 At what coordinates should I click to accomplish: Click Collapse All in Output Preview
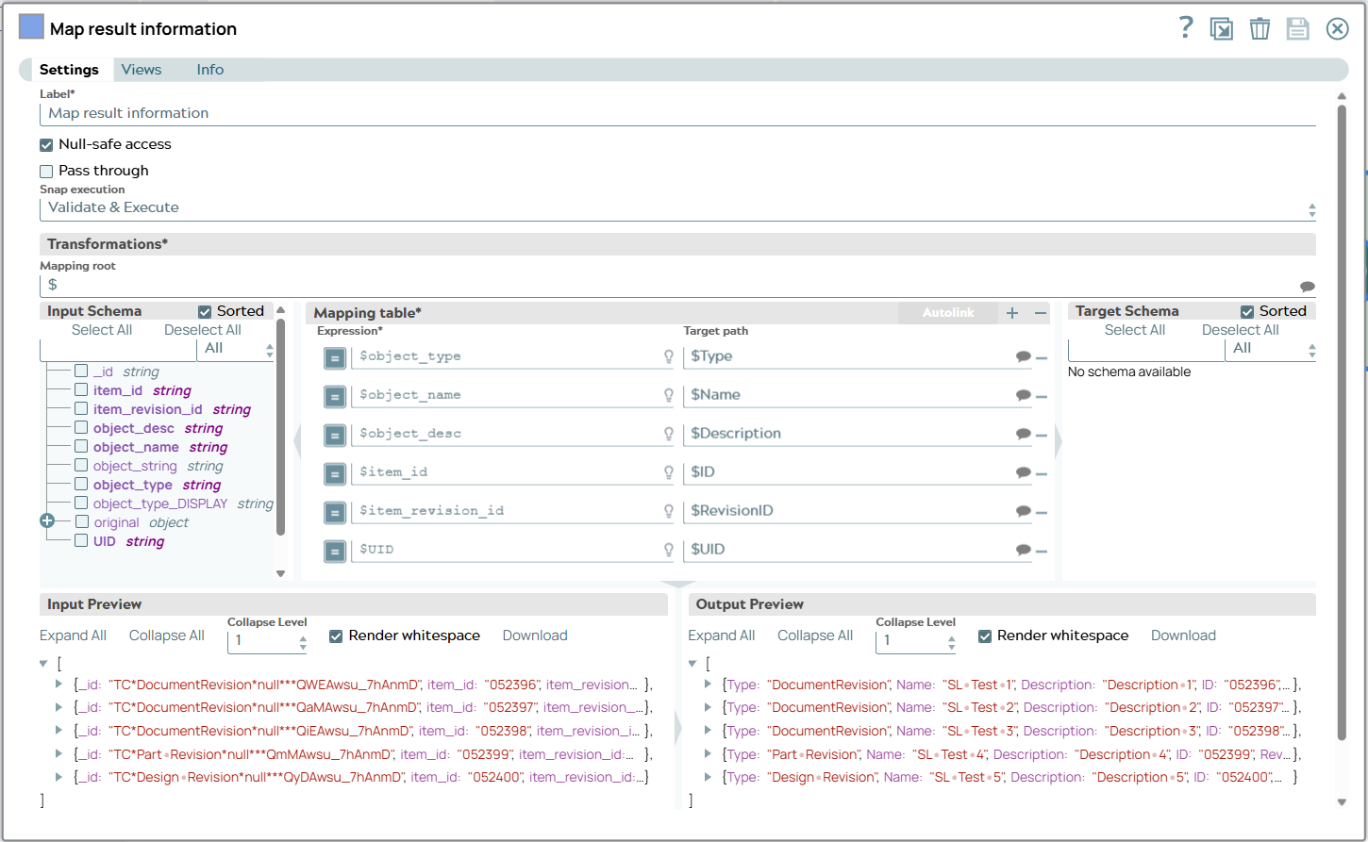[815, 636]
